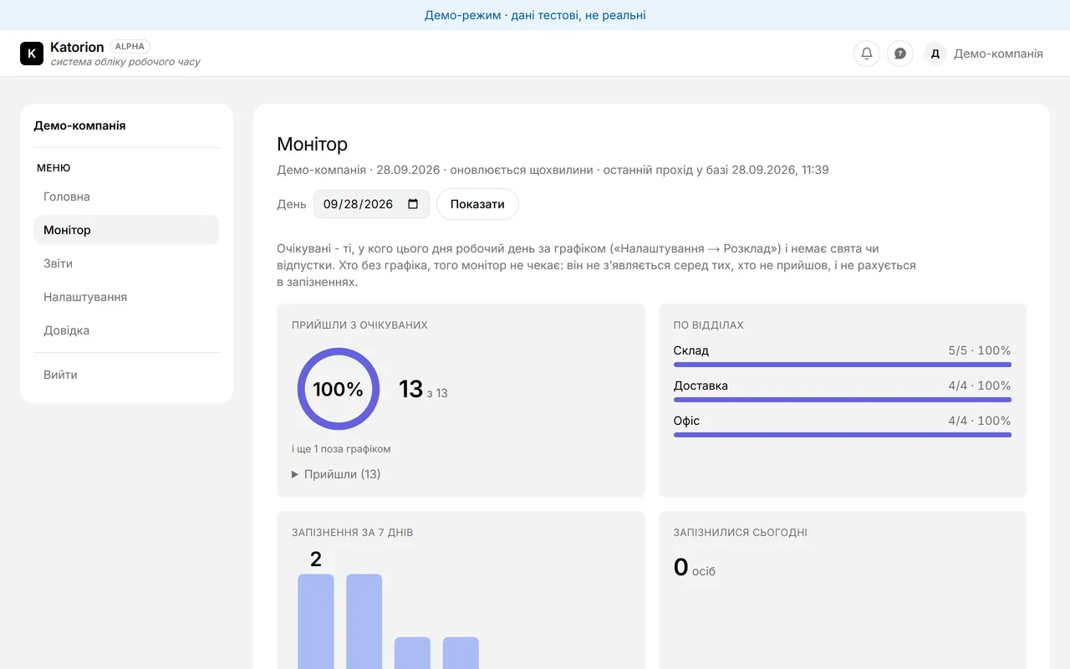The height and width of the screenshot is (669, 1070).
Task: Click the fourth bar in the lateness chart
Action: 461,653
